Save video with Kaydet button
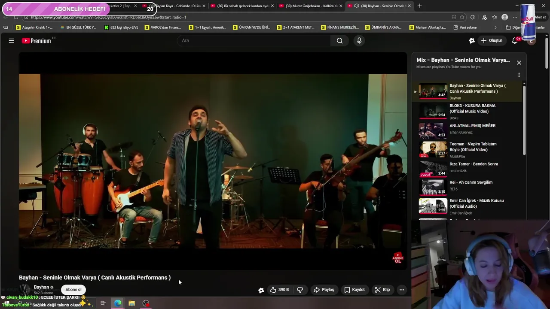This screenshot has height=309, width=550. coord(354,290)
